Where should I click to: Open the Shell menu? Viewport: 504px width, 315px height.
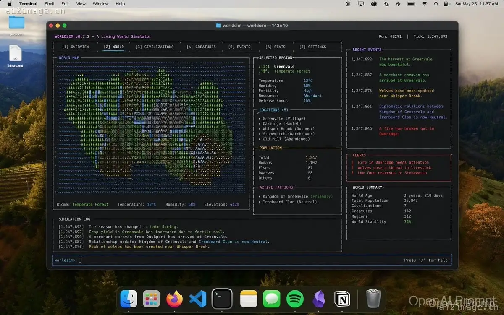50,4
